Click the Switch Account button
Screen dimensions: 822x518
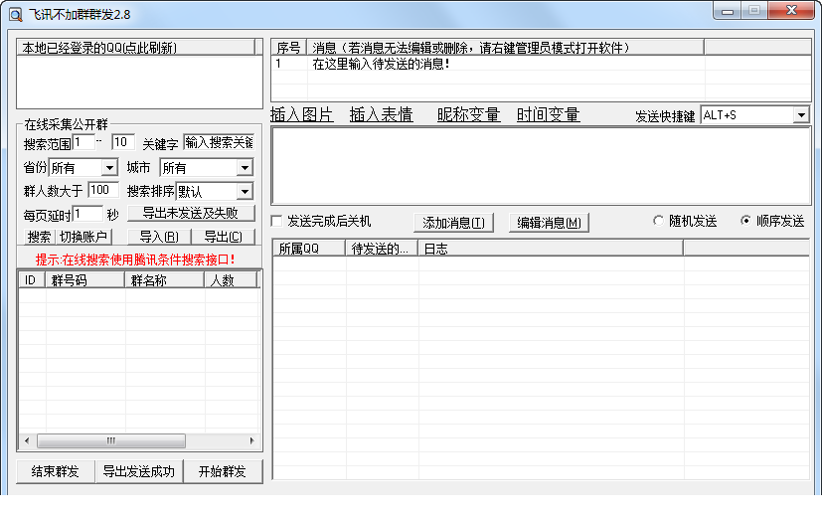pos(83,237)
